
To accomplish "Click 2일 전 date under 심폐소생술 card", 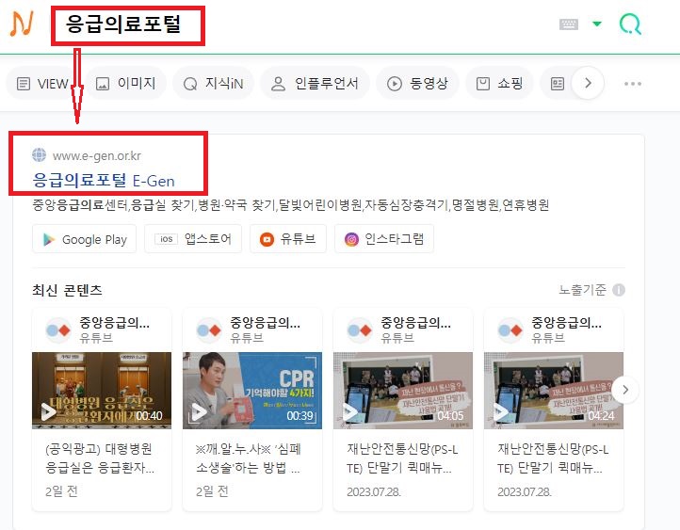I will 212,491.
